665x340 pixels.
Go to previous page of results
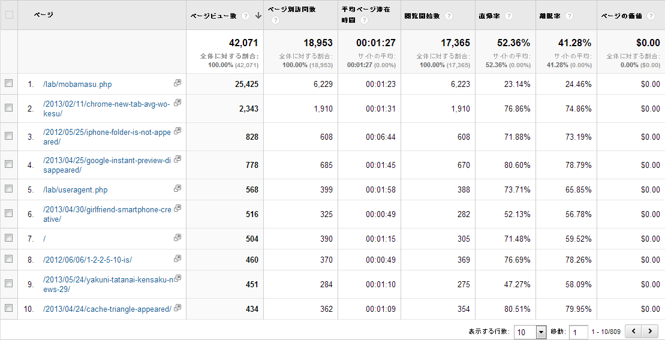pyautogui.click(x=633, y=331)
